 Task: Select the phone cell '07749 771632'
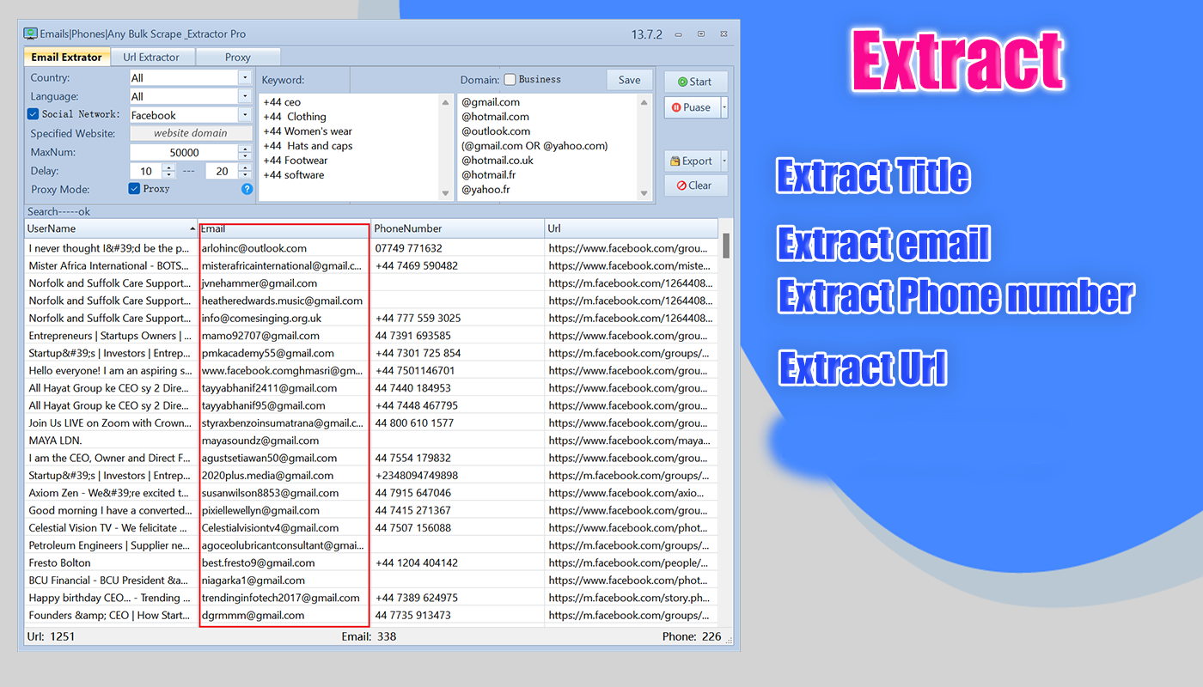click(x=458, y=248)
